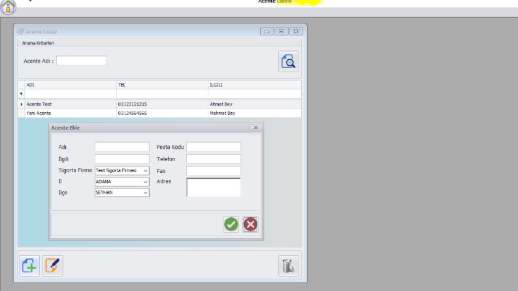Viewport: 518px width, 291px height.
Task: Click the Adı input field
Action: (x=122, y=147)
